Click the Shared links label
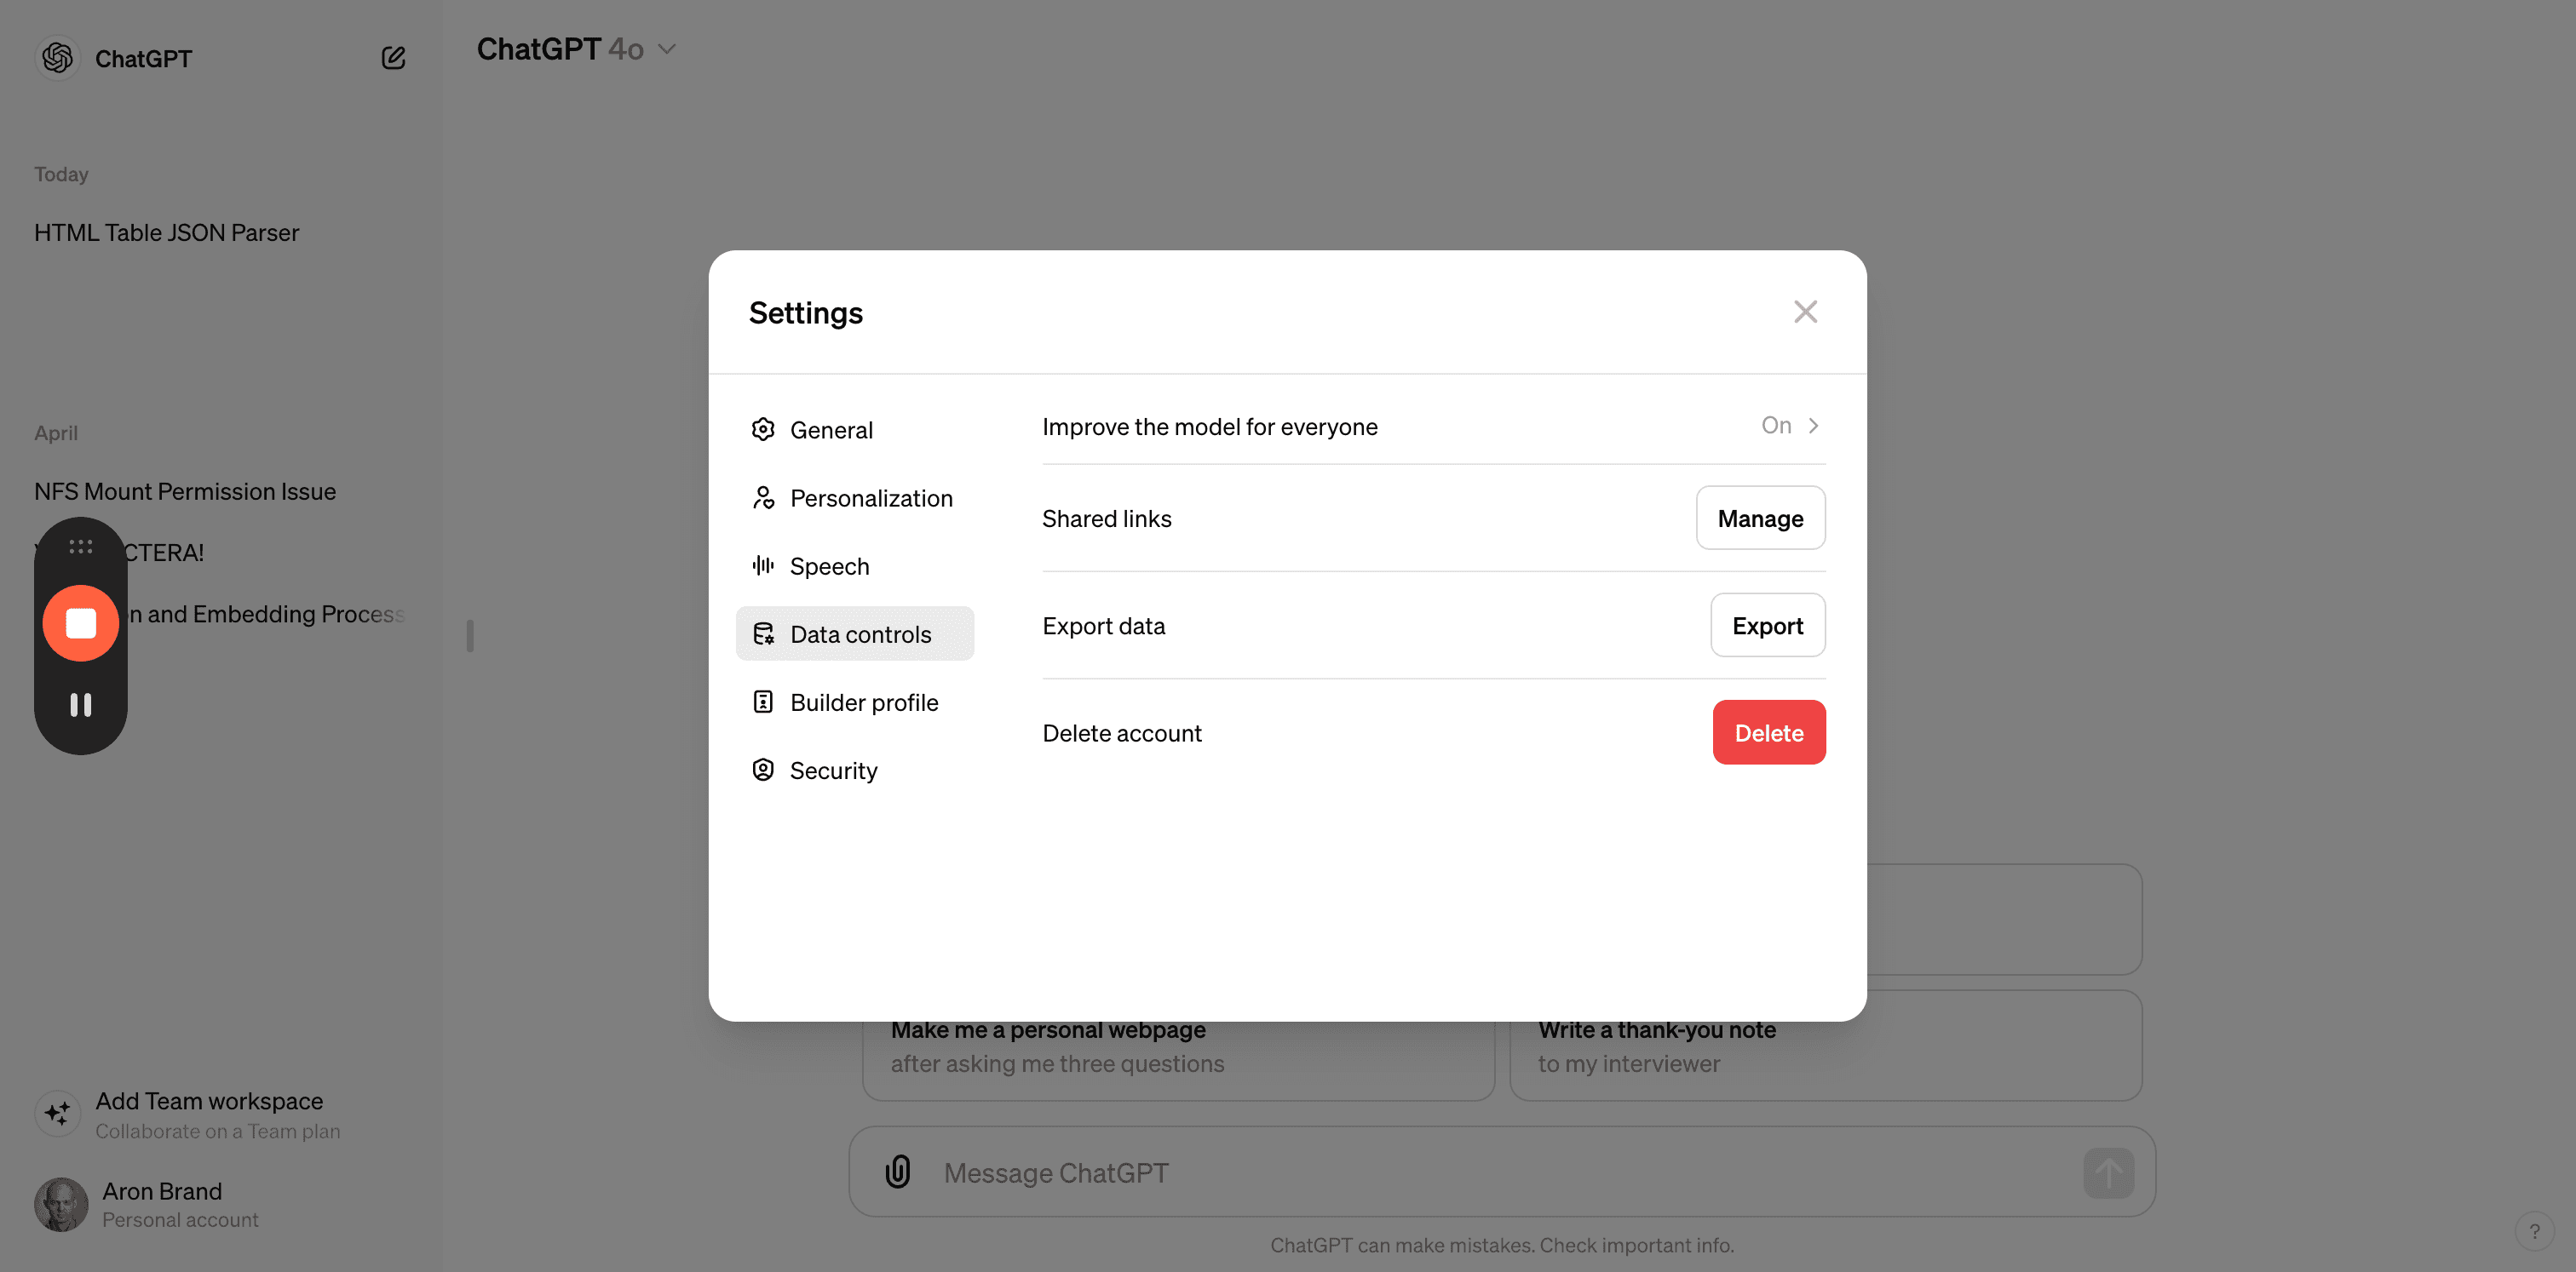This screenshot has width=2576, height=1272. point(1106,519)
